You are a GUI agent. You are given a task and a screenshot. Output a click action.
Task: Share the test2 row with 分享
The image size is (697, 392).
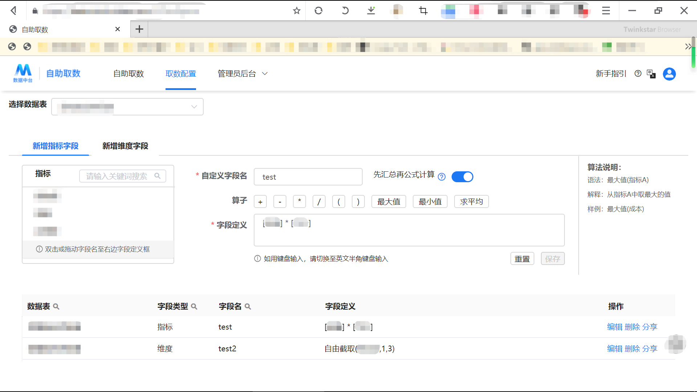tap(650, 348)
